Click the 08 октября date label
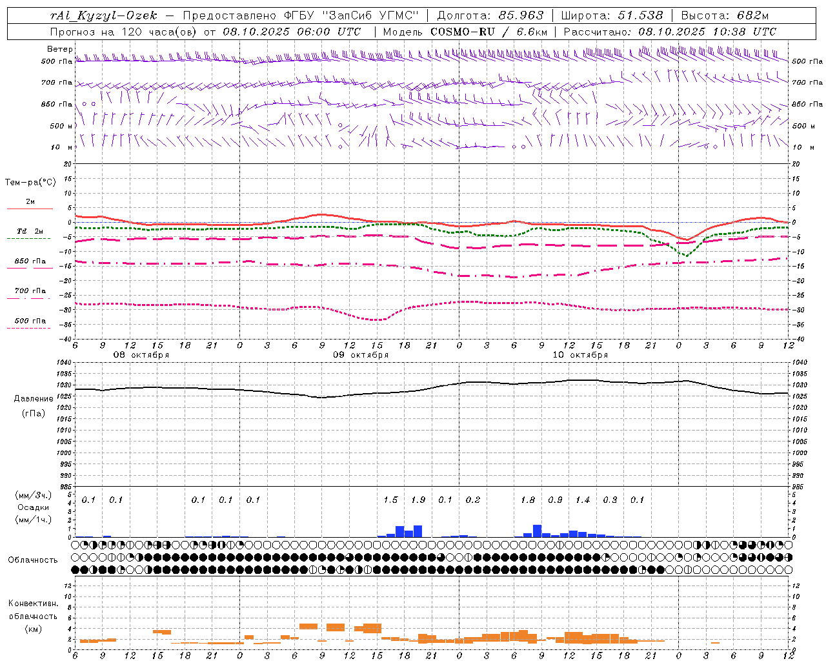Screen dimensions: 826x661 (141, 355)
